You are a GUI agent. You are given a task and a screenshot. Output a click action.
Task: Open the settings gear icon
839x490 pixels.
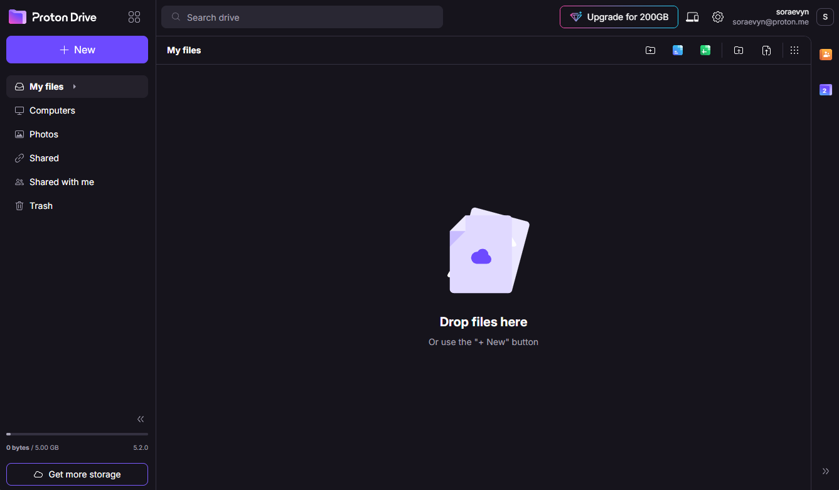point(718,17)
